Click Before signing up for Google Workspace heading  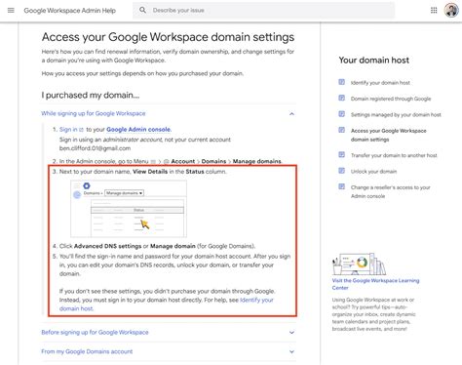click(95, 332)
